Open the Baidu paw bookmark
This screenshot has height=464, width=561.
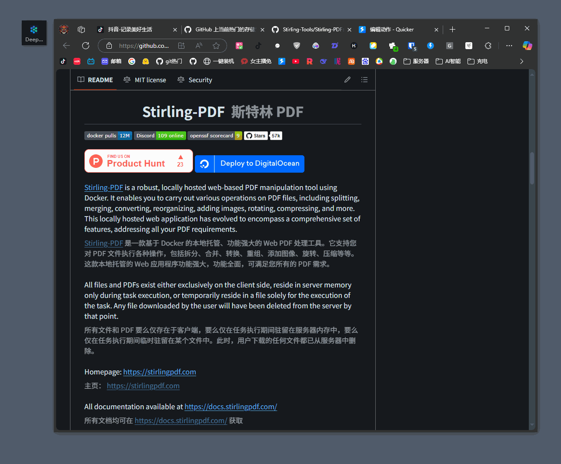(365, 61)
